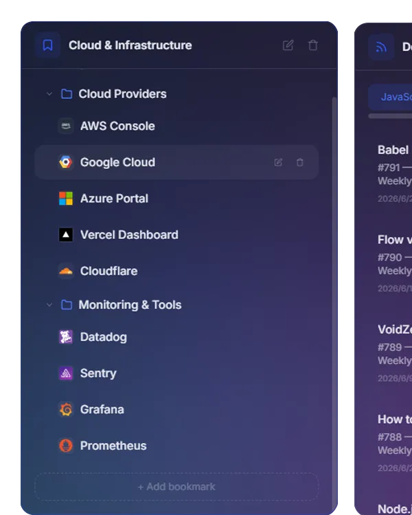Click the Add bookmark button
The image size is (412, 515).
pos(176,487)
